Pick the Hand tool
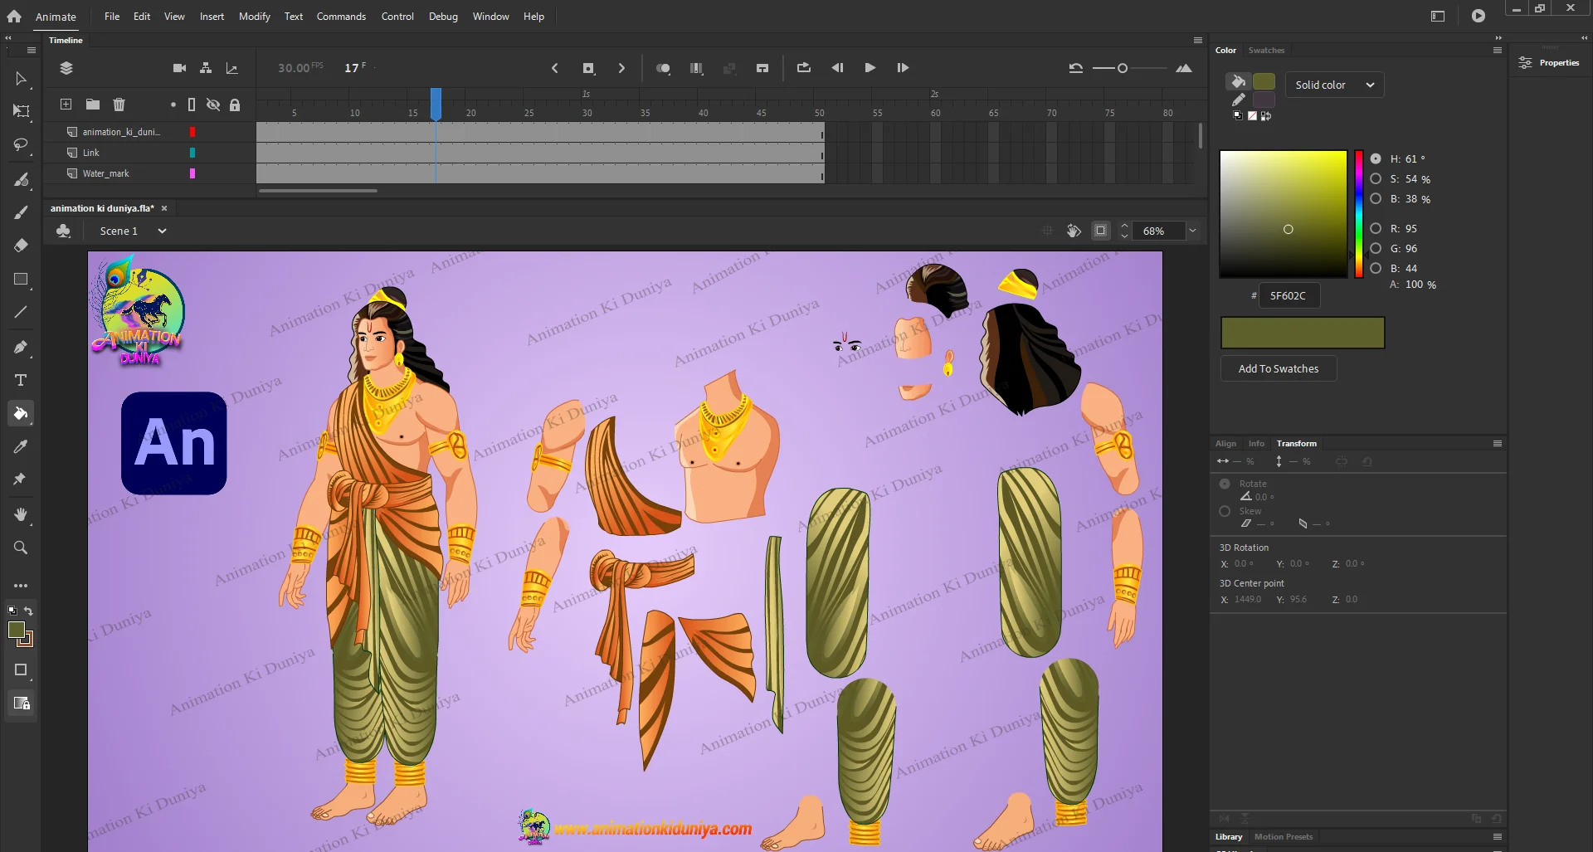Screen dimensions: 1593x852 [x=21, y=514]
